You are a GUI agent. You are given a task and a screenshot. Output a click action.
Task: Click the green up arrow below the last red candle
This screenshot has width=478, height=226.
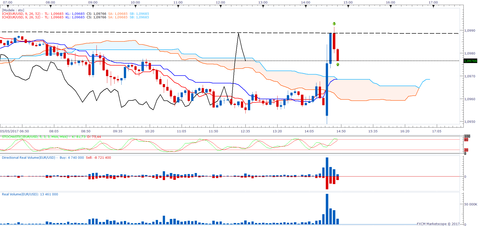pyautogui.click(x=338, y=64)
